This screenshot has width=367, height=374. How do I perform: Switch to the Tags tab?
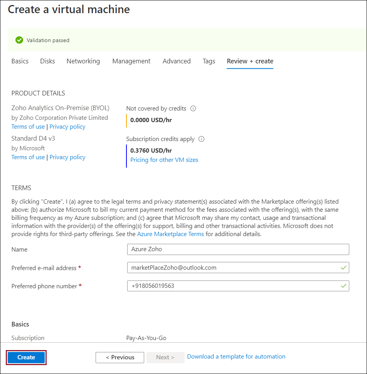point(209,61)
